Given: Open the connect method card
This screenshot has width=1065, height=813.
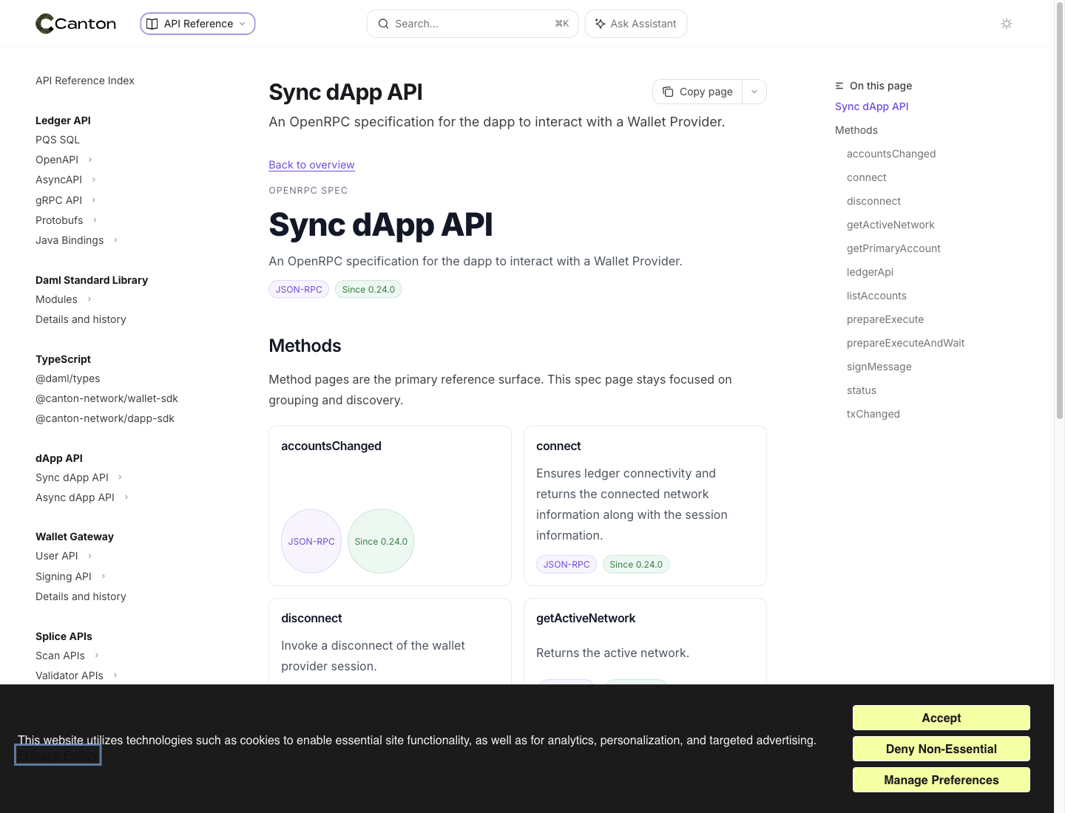Looking at the screenshot, I should tap(645, 506).
